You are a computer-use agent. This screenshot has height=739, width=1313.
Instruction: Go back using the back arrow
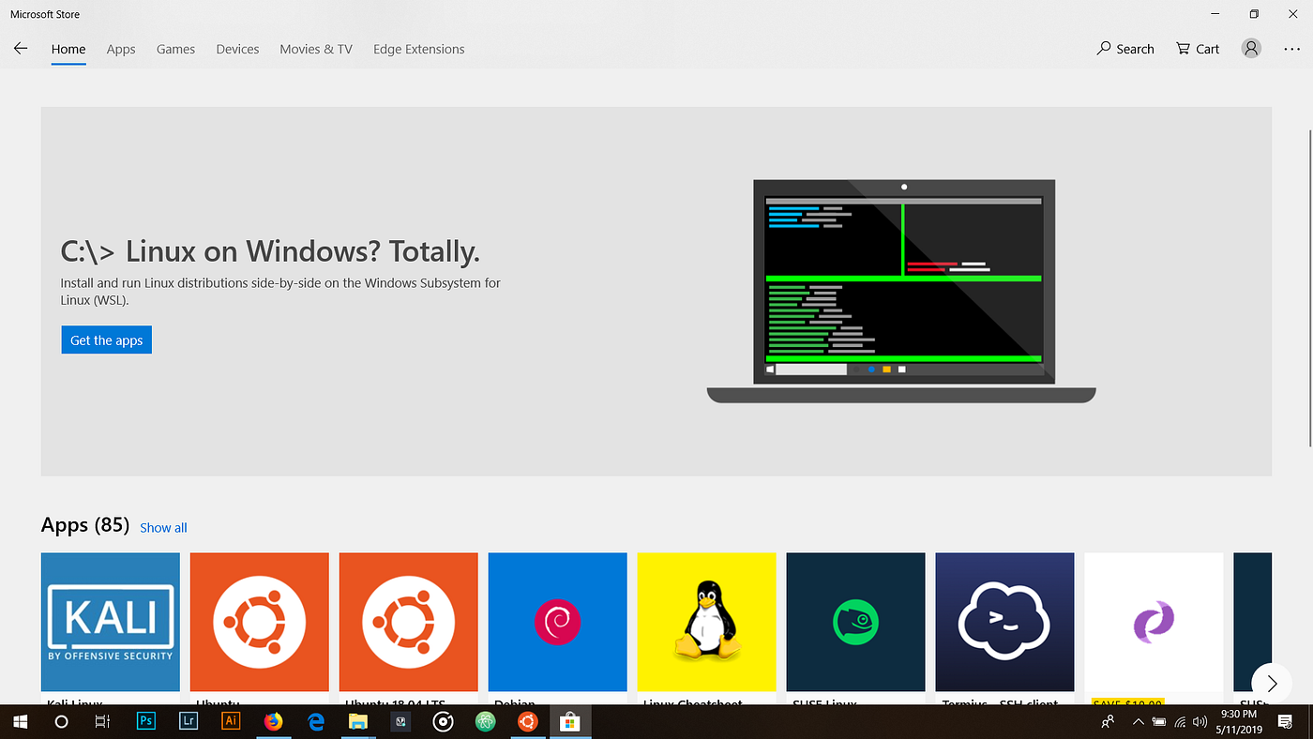(x=21, y=49)
